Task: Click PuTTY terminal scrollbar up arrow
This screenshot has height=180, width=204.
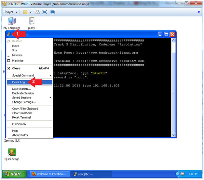Action: click(x=173, y=40)
